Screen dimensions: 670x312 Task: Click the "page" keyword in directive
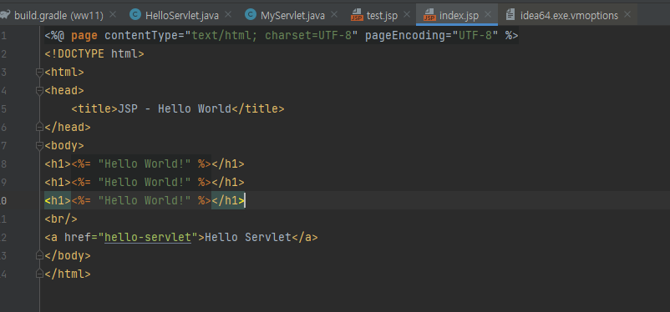(x=84, y=35)
